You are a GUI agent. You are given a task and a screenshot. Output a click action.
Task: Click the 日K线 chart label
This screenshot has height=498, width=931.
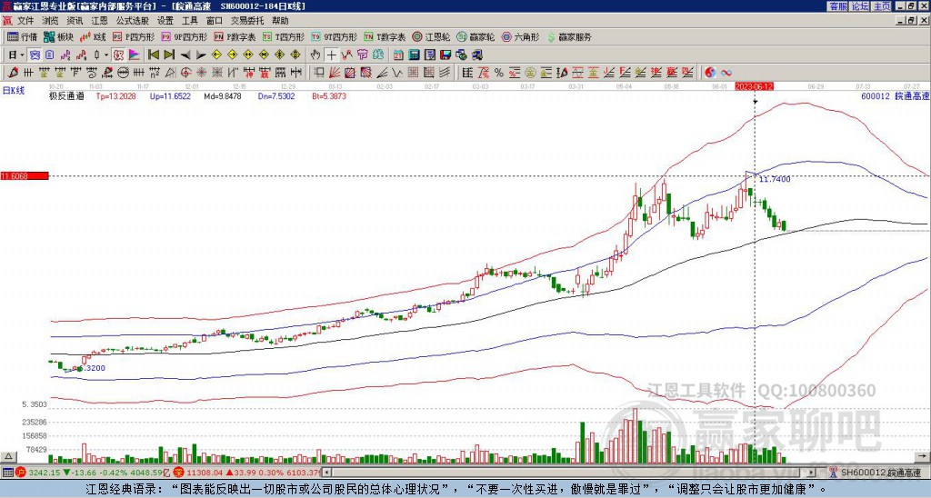point(13,91)
